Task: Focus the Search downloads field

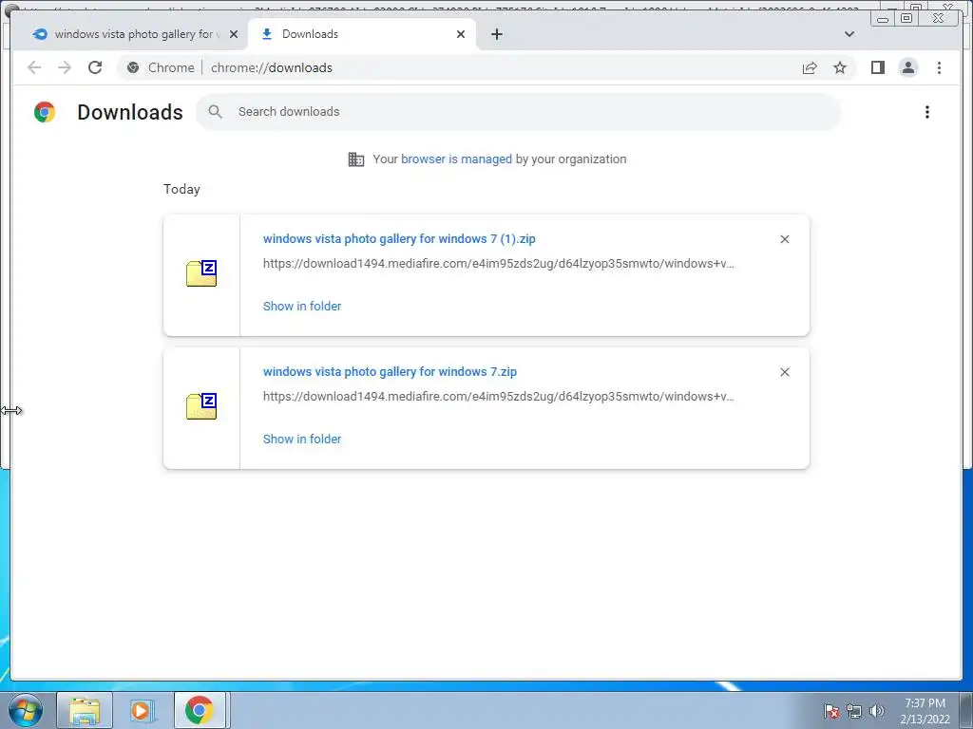Action: coord(518,112)
